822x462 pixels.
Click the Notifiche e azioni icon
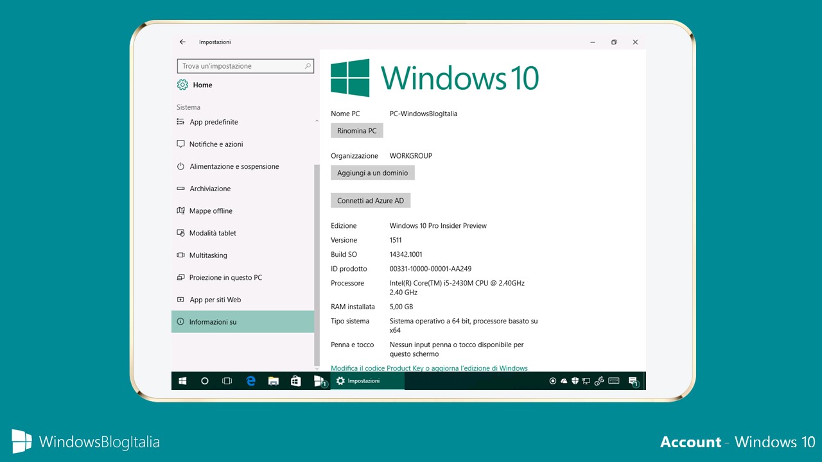[x=180, y=144]
